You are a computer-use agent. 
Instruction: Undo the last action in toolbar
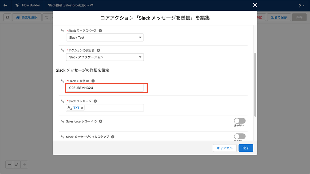point(47,17)
